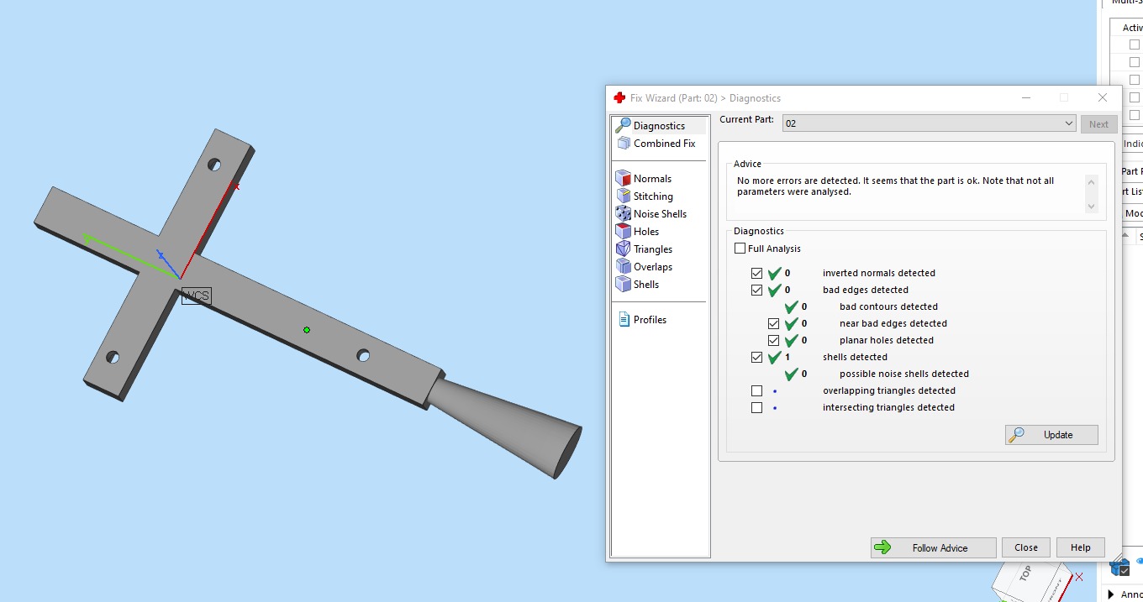The height and width of the screenshot is (602, 1143).
Task: Click the Follow Advice button
Action: (933, 547)
